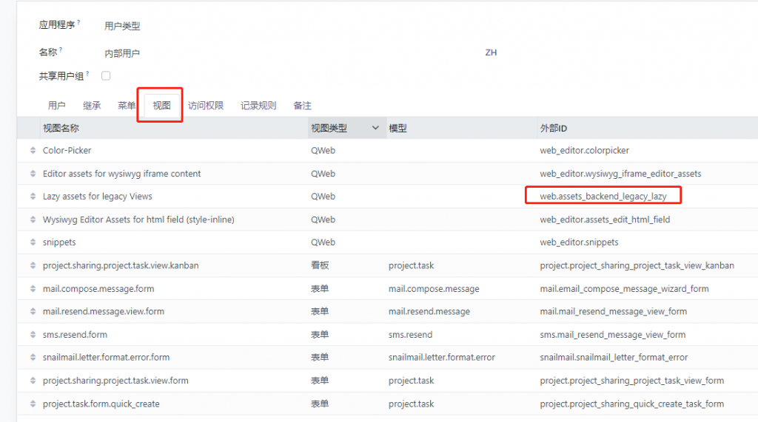Open Lazy assets for legacy Views row

click(x=97, y=196)
